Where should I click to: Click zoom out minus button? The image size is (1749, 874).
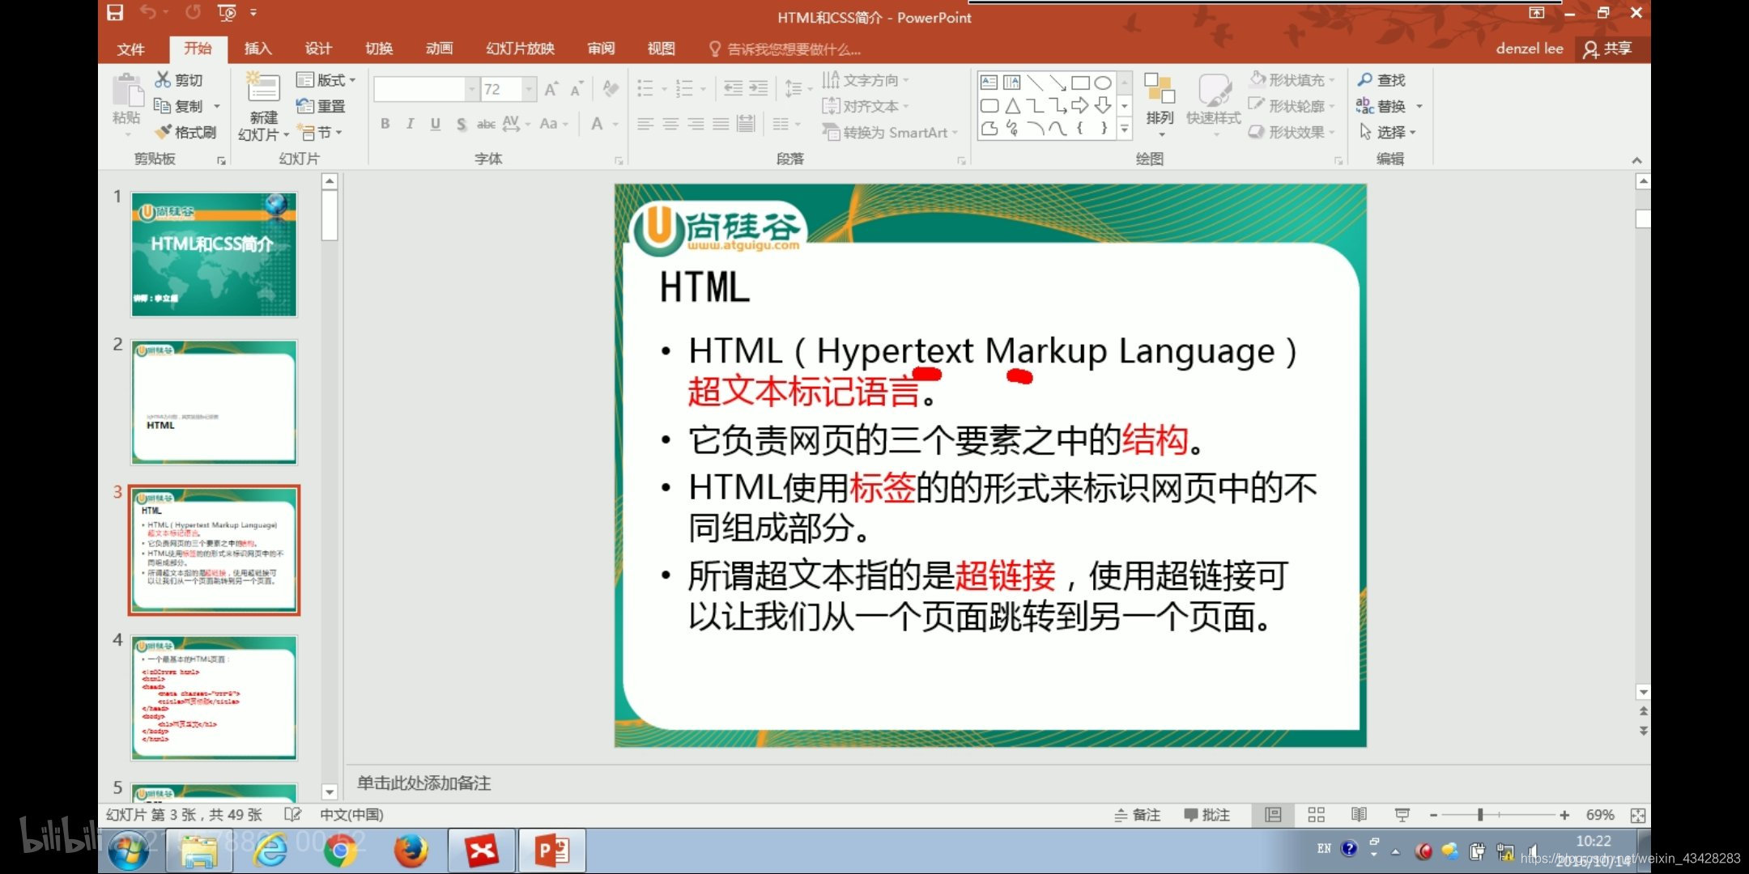pyautogui.click(x=1433, y=815)
